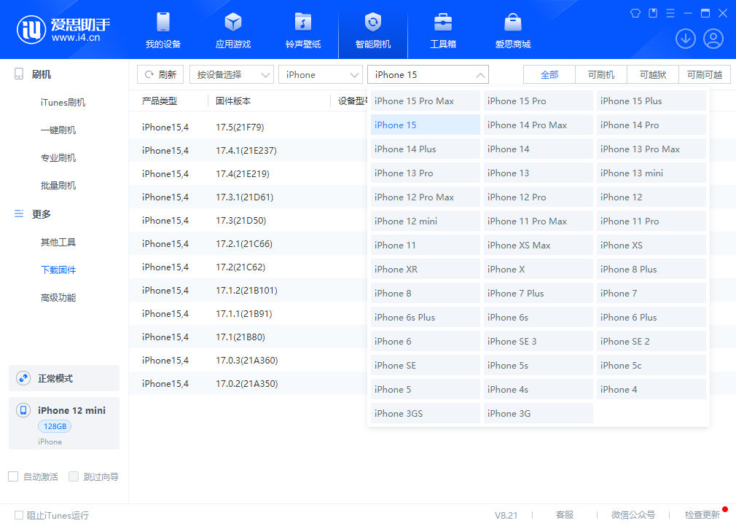Click the iPhone 12 mini device icon

click(x=23, y=410)
